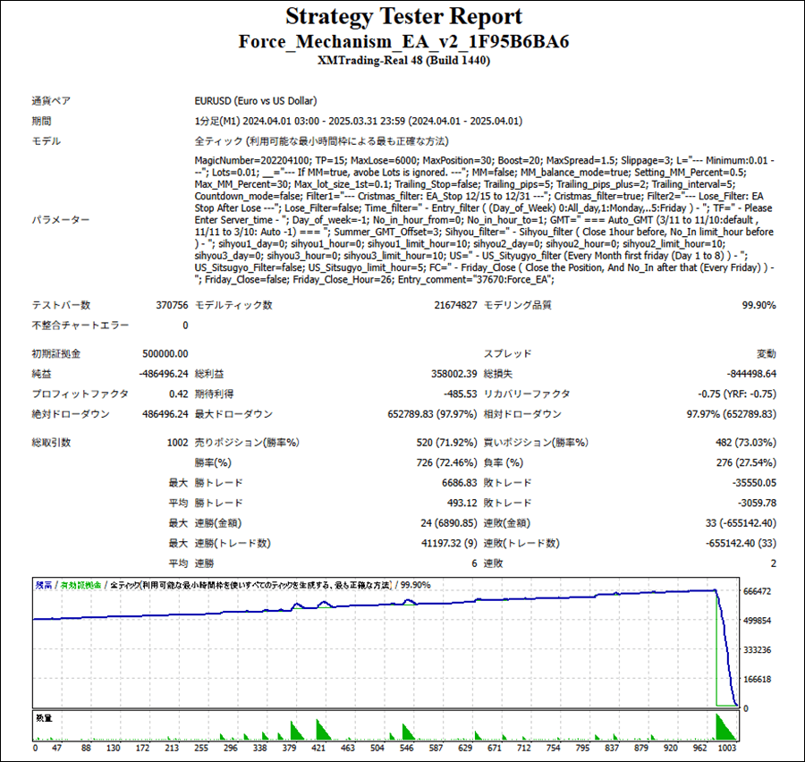Select consecutive losses value 33 (-655142.40)
The width and height of the screenshot is (805, 762).
pyautogui.click(x=741, y=523)
